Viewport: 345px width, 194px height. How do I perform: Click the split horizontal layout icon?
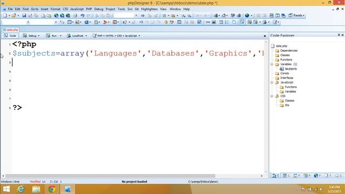click(272, 16)
